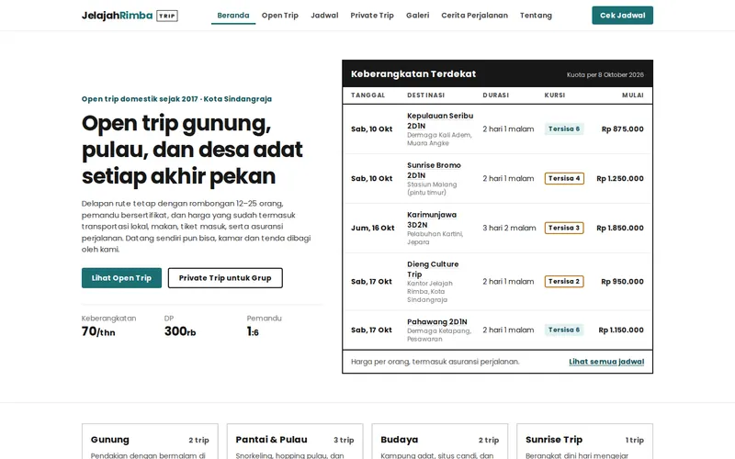Image resolution: width=735 pixels, height=459 pixels.
Task: Click Kuota per 8 Oktober 2026 note
Action: (605, 75)
